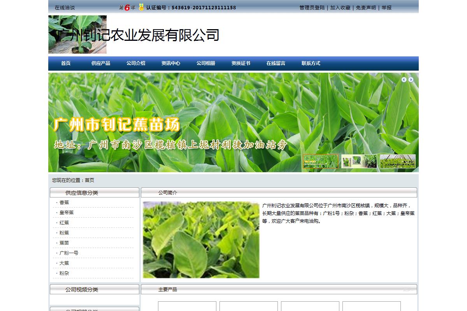Click 管理员登陆 link
Screen dimensions: 467x311
click(x=312, y=8)
